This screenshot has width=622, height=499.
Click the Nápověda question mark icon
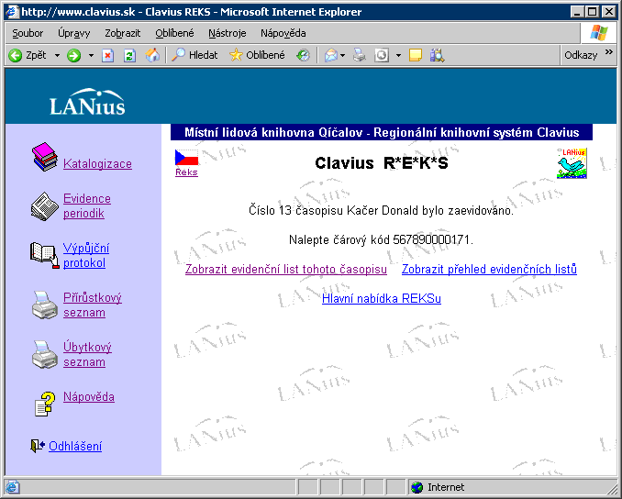click(x=45, y=405)
